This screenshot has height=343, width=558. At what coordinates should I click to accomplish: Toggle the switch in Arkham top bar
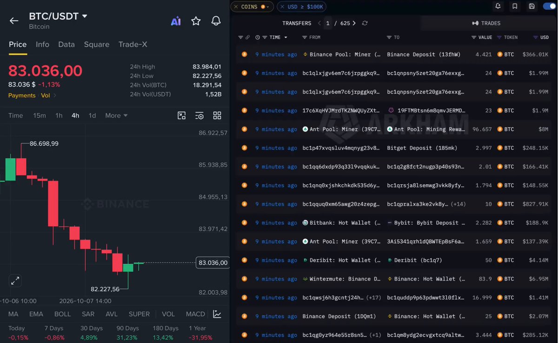(549, 7)
